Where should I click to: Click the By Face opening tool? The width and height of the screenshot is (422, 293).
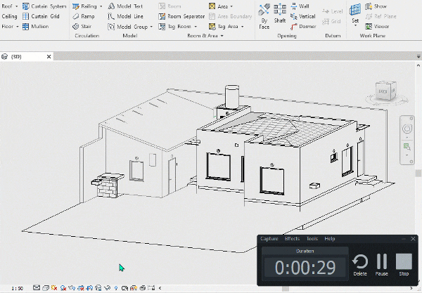264,16
